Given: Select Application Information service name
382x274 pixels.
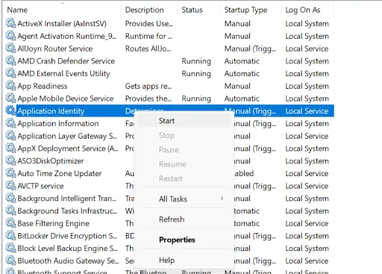Looking at the screenshot, I should [58, 123].
